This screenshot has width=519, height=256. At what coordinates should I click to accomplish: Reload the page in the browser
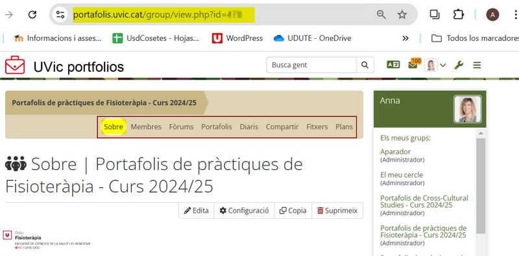coord(32,14)
